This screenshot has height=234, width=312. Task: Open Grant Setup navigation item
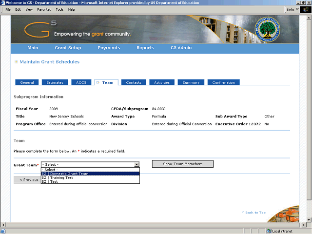(68, 48)
